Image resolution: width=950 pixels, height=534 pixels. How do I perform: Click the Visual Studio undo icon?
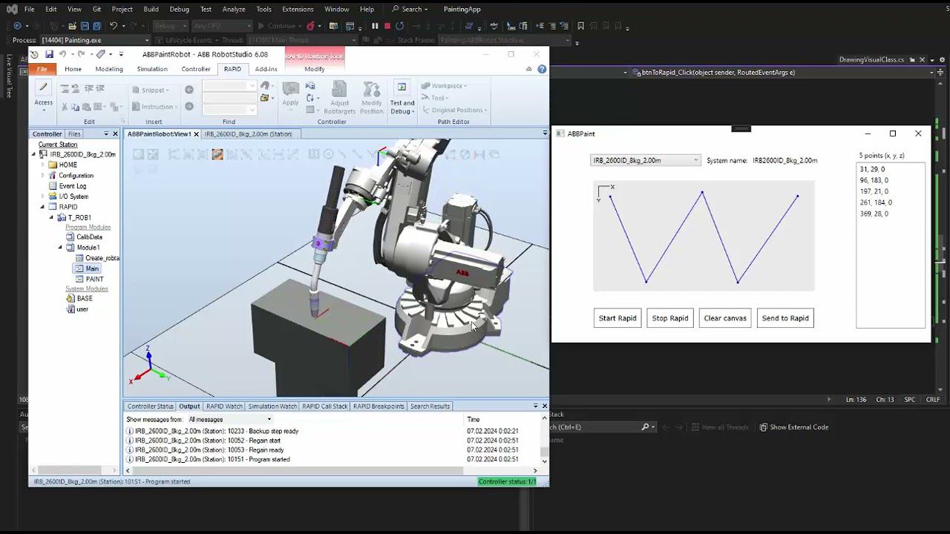tap(114, 26)
